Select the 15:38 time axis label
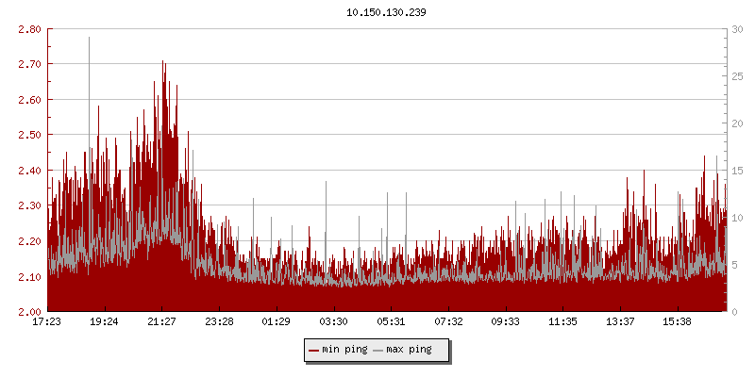The height and width of the screenshot is (377, 755). [678, 321]
